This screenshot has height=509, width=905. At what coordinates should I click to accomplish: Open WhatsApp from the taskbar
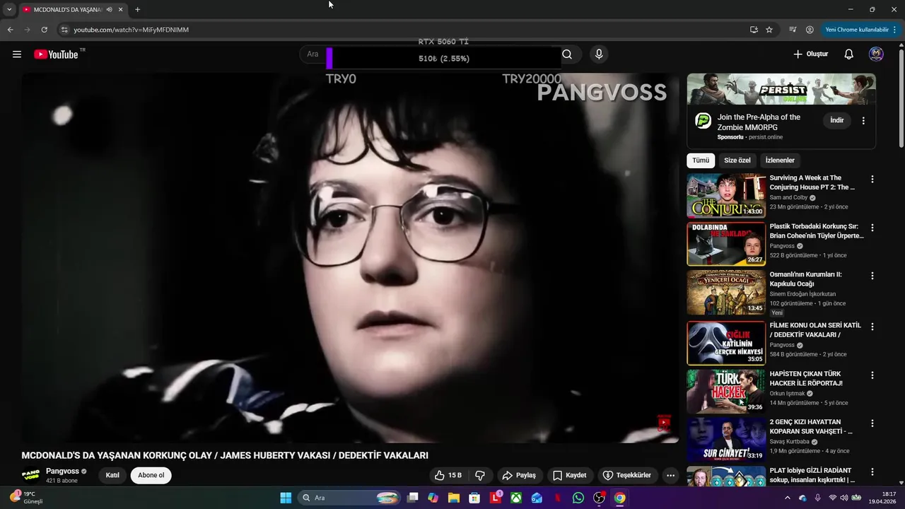point(578,498)
